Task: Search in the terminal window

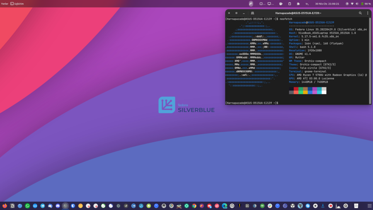Action: (x=360, y=13)
